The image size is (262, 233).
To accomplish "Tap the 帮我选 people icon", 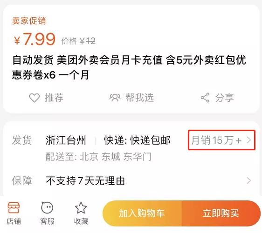I will pos(115,98).
